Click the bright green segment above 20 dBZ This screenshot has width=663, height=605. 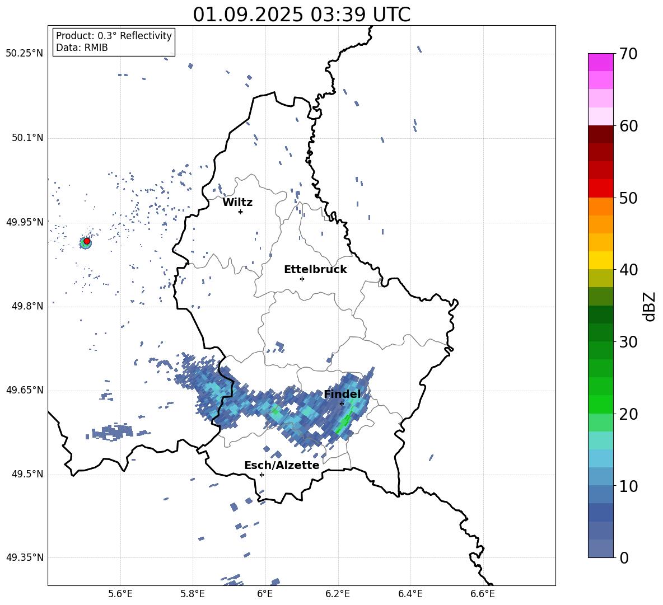click(600, 404)
